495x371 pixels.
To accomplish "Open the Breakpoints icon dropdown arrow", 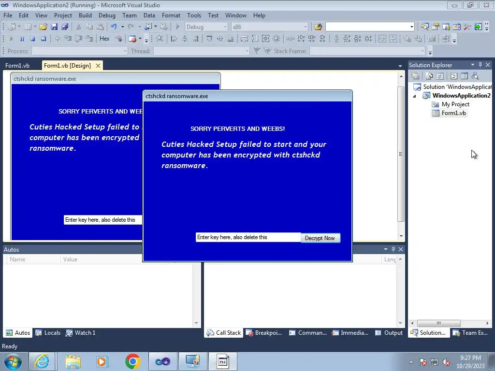I will (x=140, y=39).
